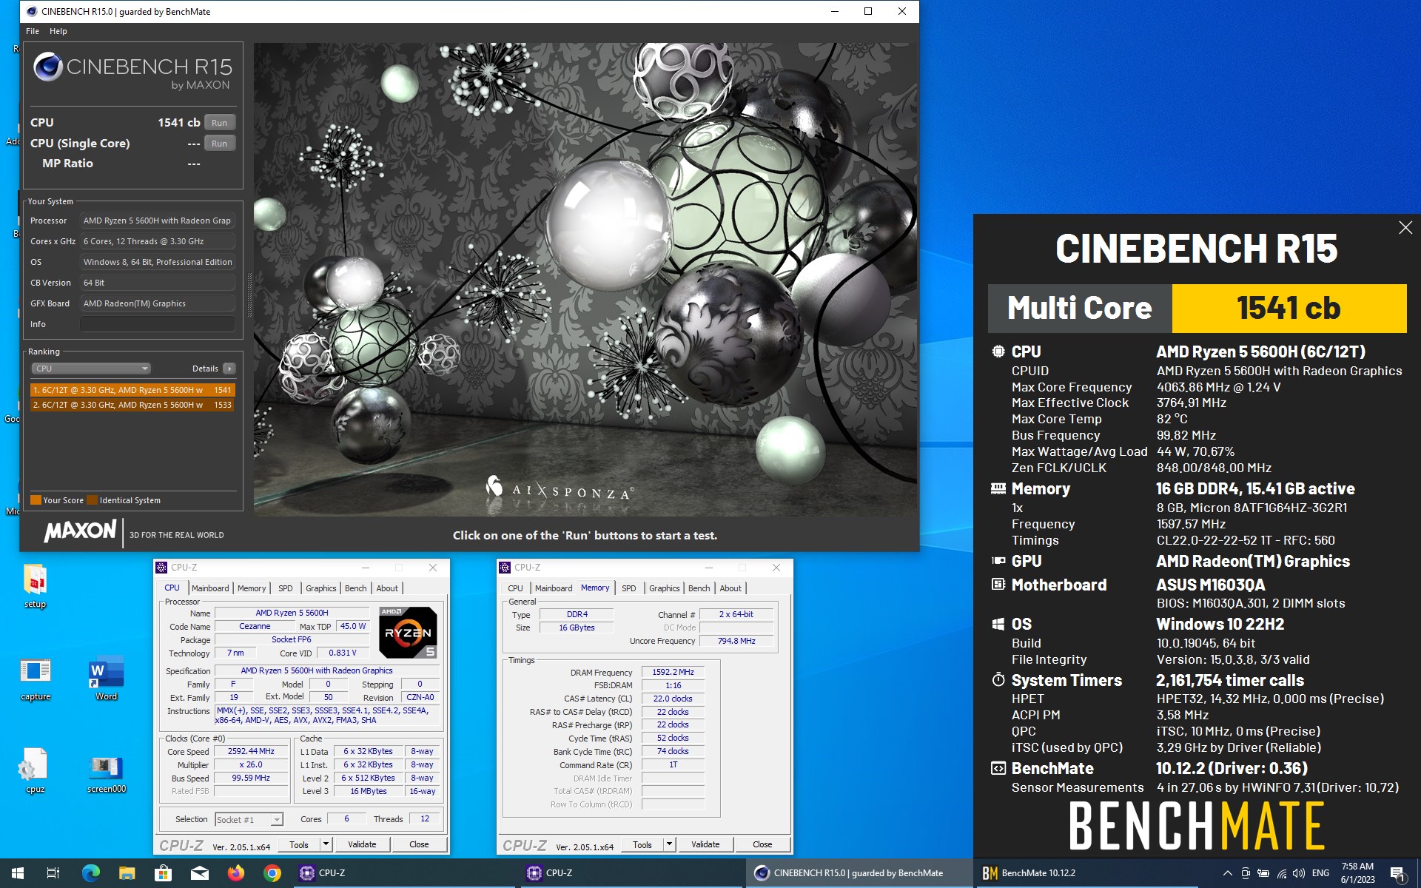Viewport: 1421px width, 888px height.
Task: Switch to CPU tab in right CPU-Z
Action: click(x=516, y=588)
